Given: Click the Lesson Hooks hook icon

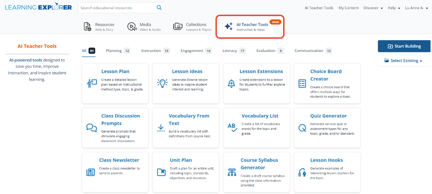Looking at the screenshot, I should 302,172.
